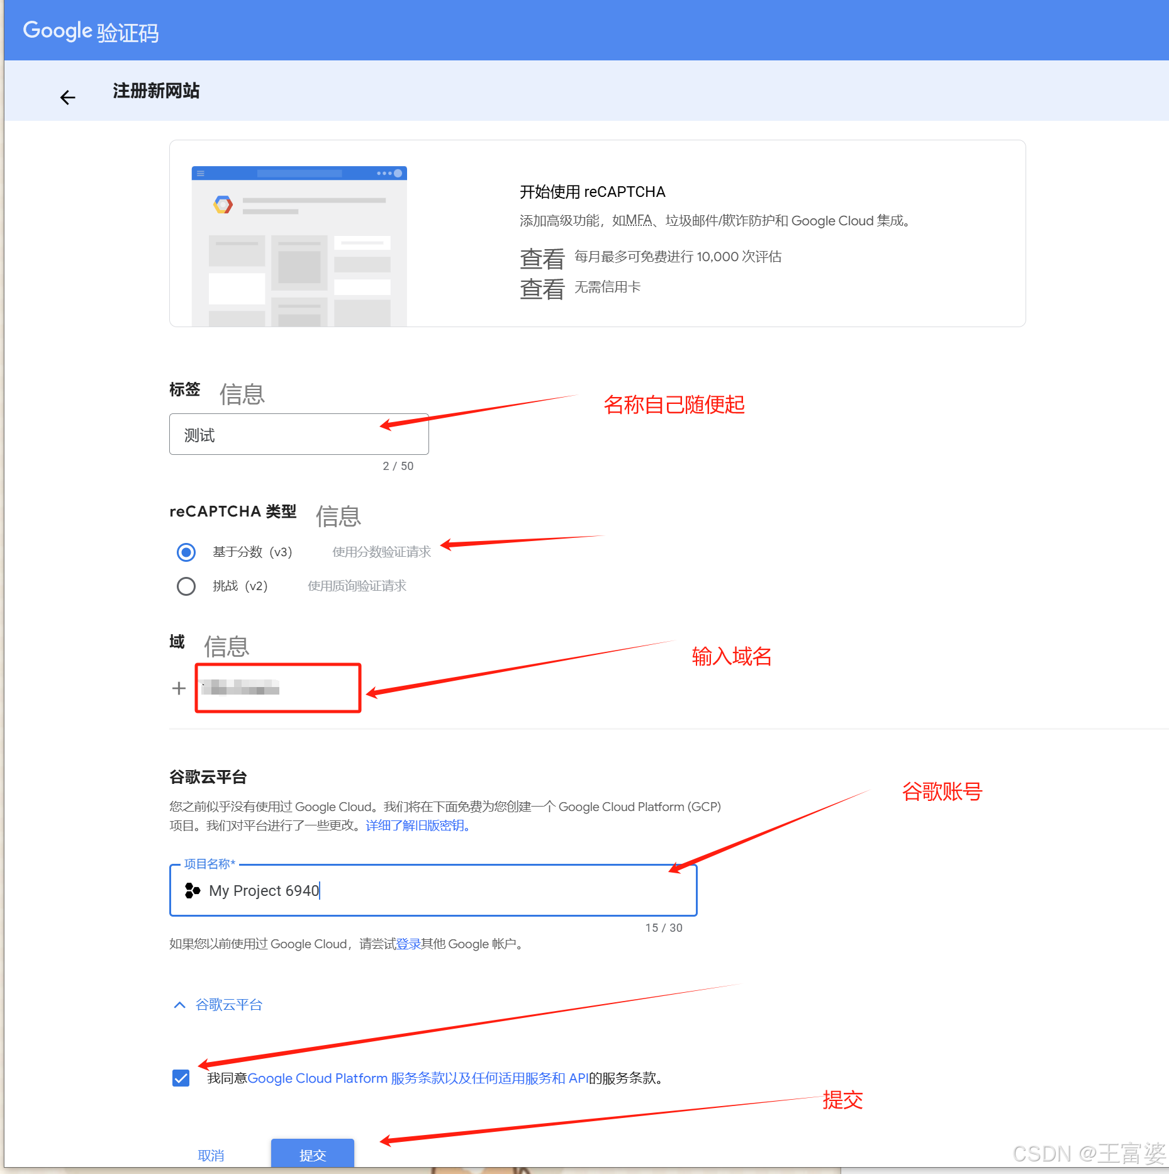This screenshot has width=1169, height=1174.
Task: Collapse the 谷歌云平台 expander chevron
Action: tap(179, 1005)
